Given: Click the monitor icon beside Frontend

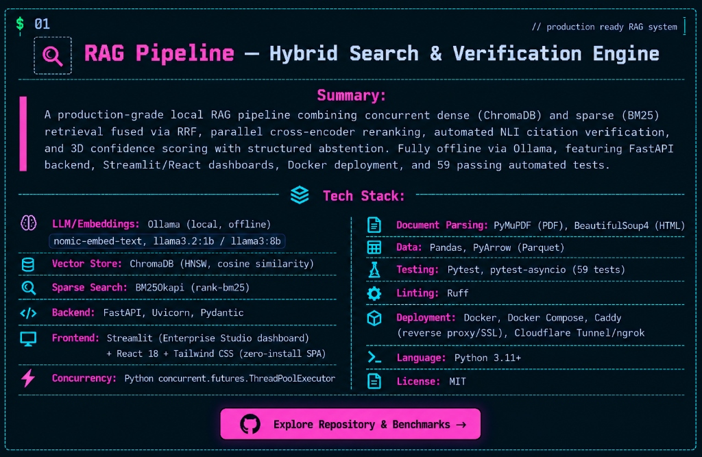Looking at the screenshot, I should click(x=28, y=339).
